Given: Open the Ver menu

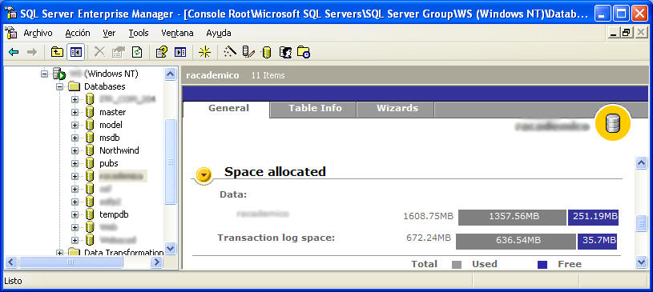Looking at the screenshot, I should tap(109, 33).
